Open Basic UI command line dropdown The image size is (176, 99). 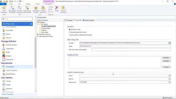click(170, 79)
